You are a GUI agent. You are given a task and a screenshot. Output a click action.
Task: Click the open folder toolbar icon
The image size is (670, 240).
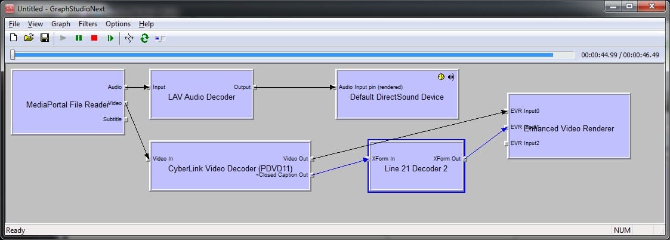point(29,38)
